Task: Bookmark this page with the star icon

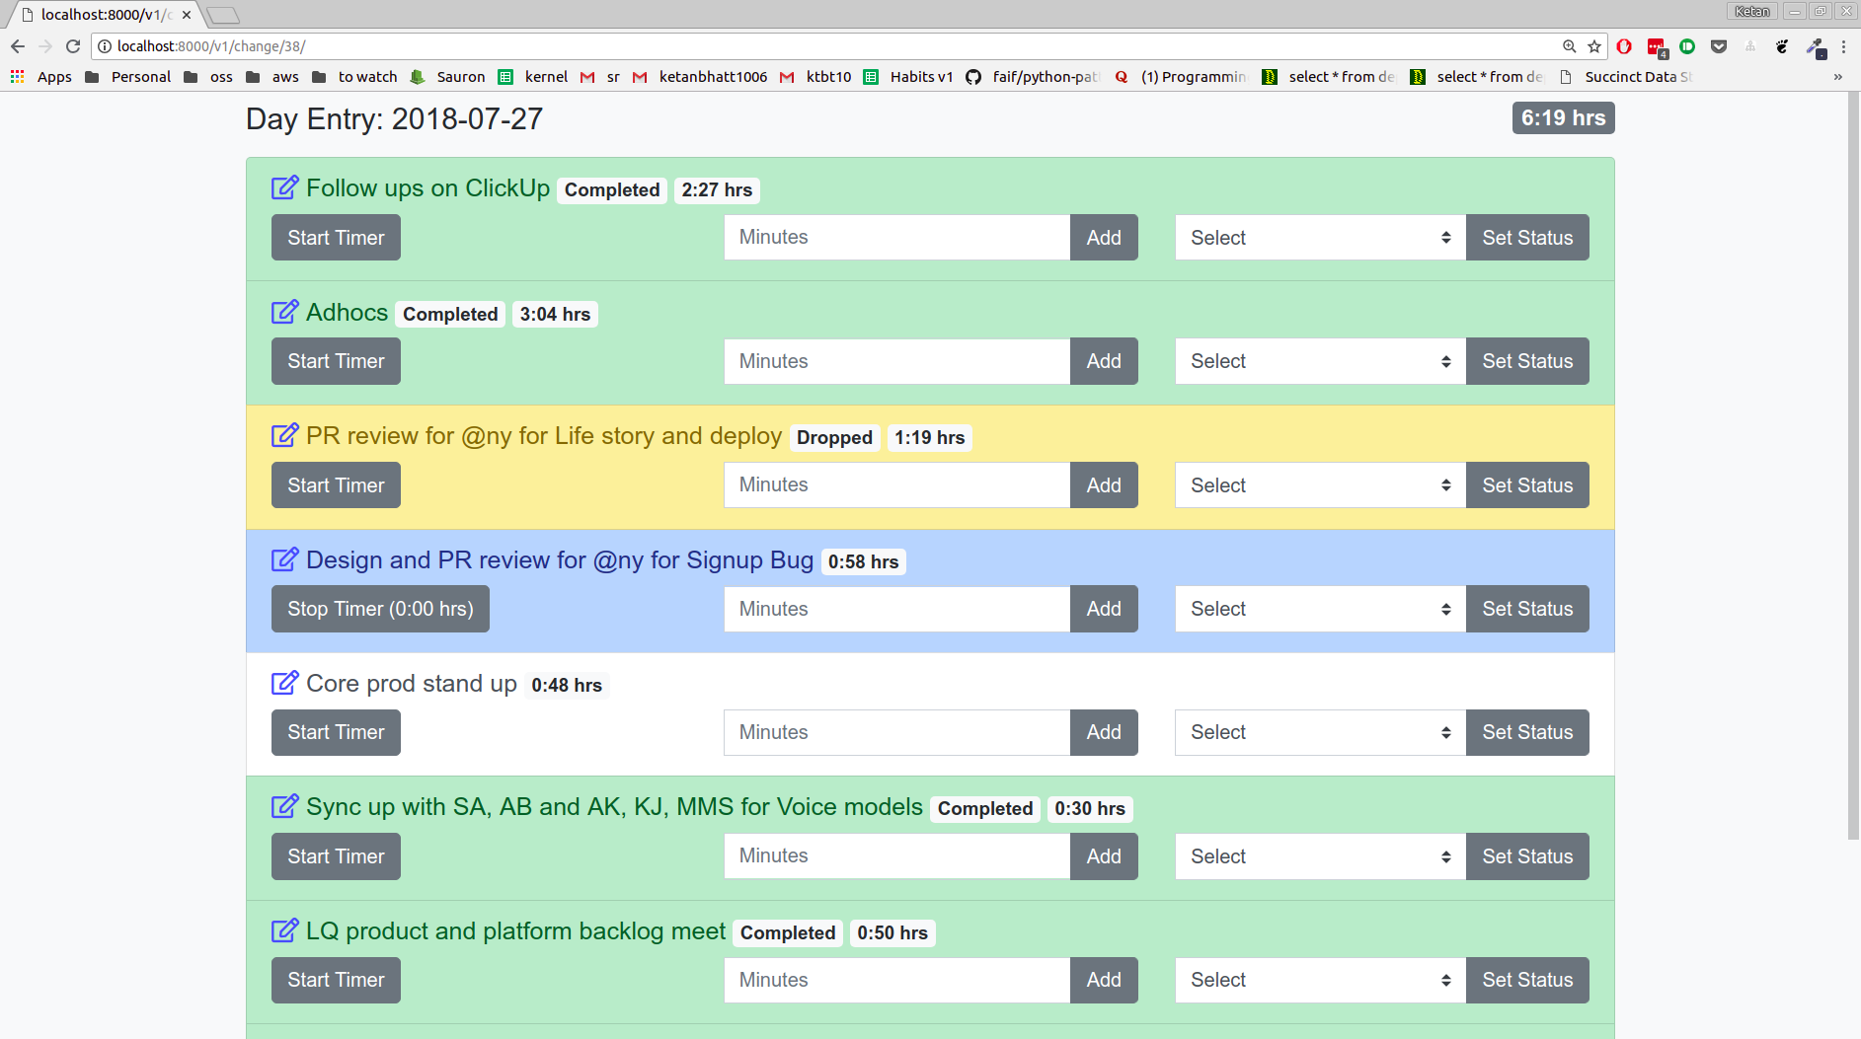Action: (1594, 46)
